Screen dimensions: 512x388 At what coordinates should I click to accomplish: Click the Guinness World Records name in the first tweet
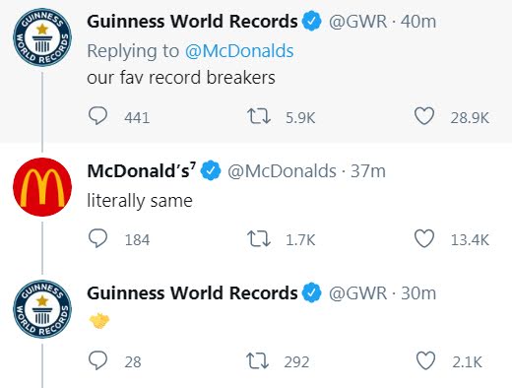coord(192,22)
